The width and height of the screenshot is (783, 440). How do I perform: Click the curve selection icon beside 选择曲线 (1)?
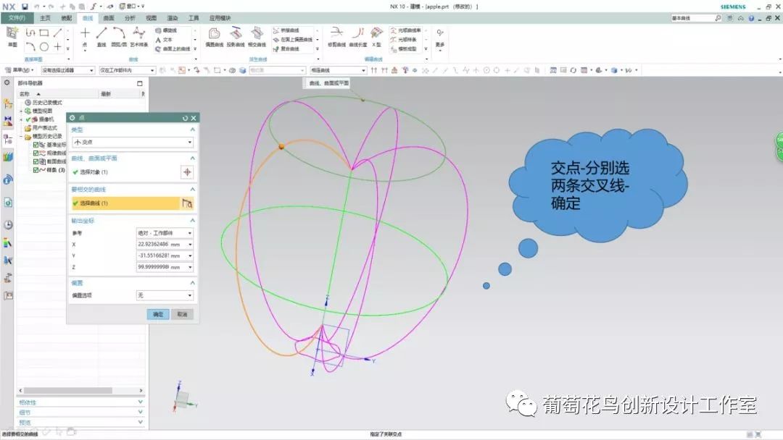point(187,203)
